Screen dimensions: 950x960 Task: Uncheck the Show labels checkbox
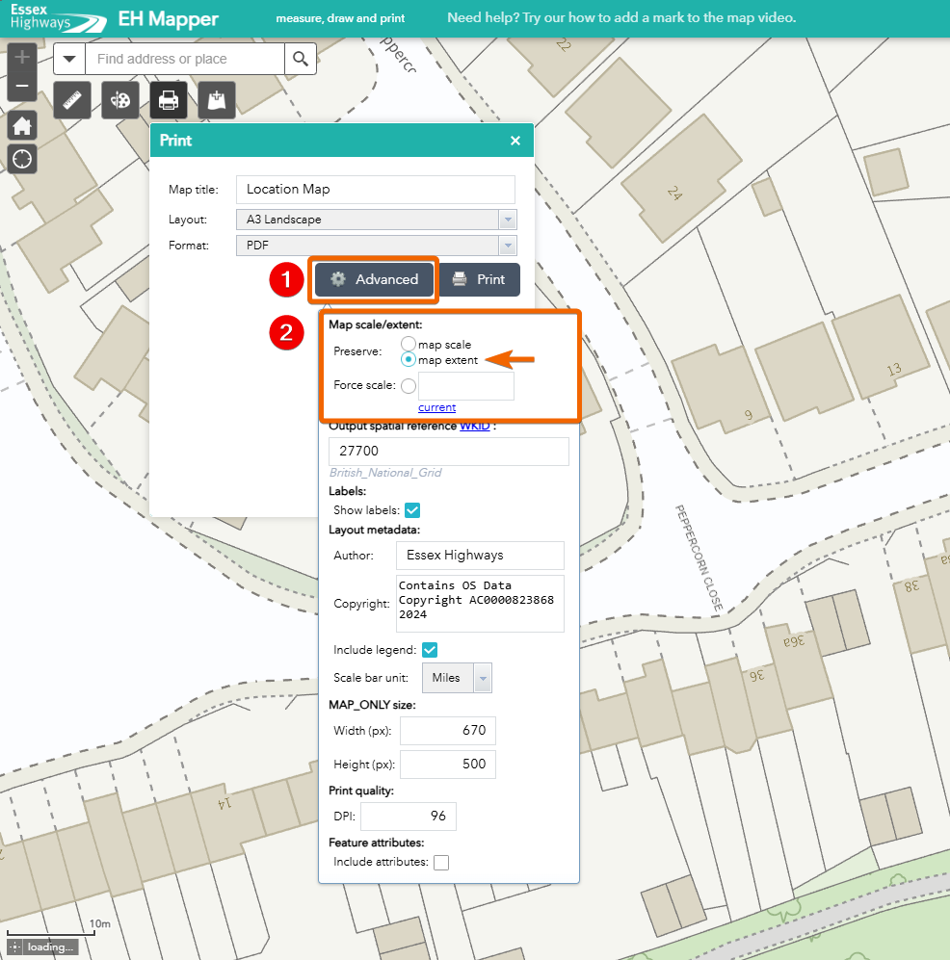pos(412,510)
